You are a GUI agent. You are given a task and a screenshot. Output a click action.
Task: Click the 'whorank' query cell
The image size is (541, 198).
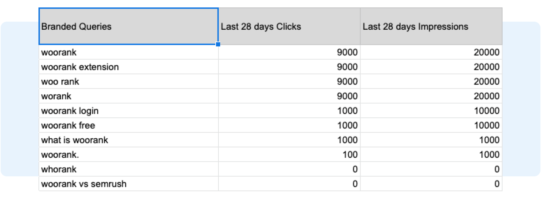128,169
